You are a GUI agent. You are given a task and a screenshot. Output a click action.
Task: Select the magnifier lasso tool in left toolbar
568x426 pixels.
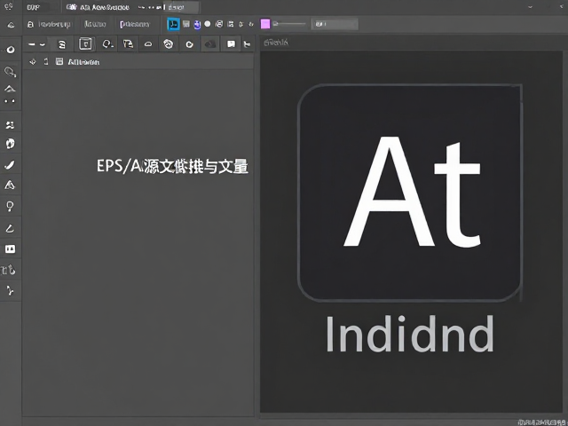10,72
